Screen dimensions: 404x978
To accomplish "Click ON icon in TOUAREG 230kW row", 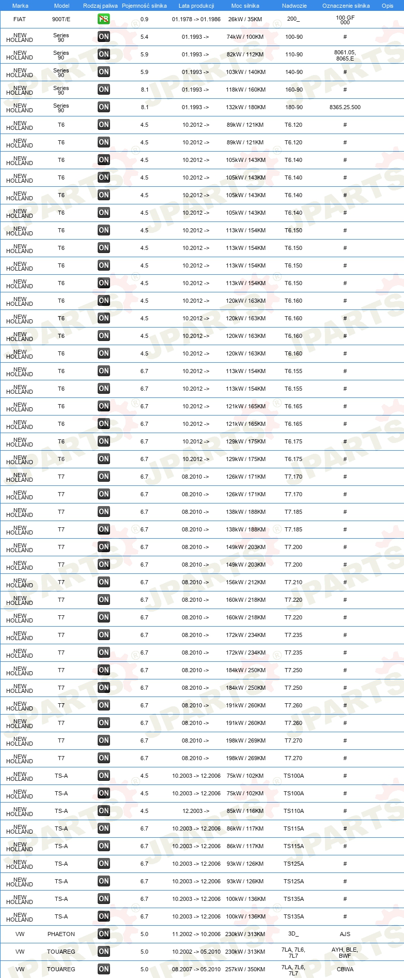I will 104,952.
